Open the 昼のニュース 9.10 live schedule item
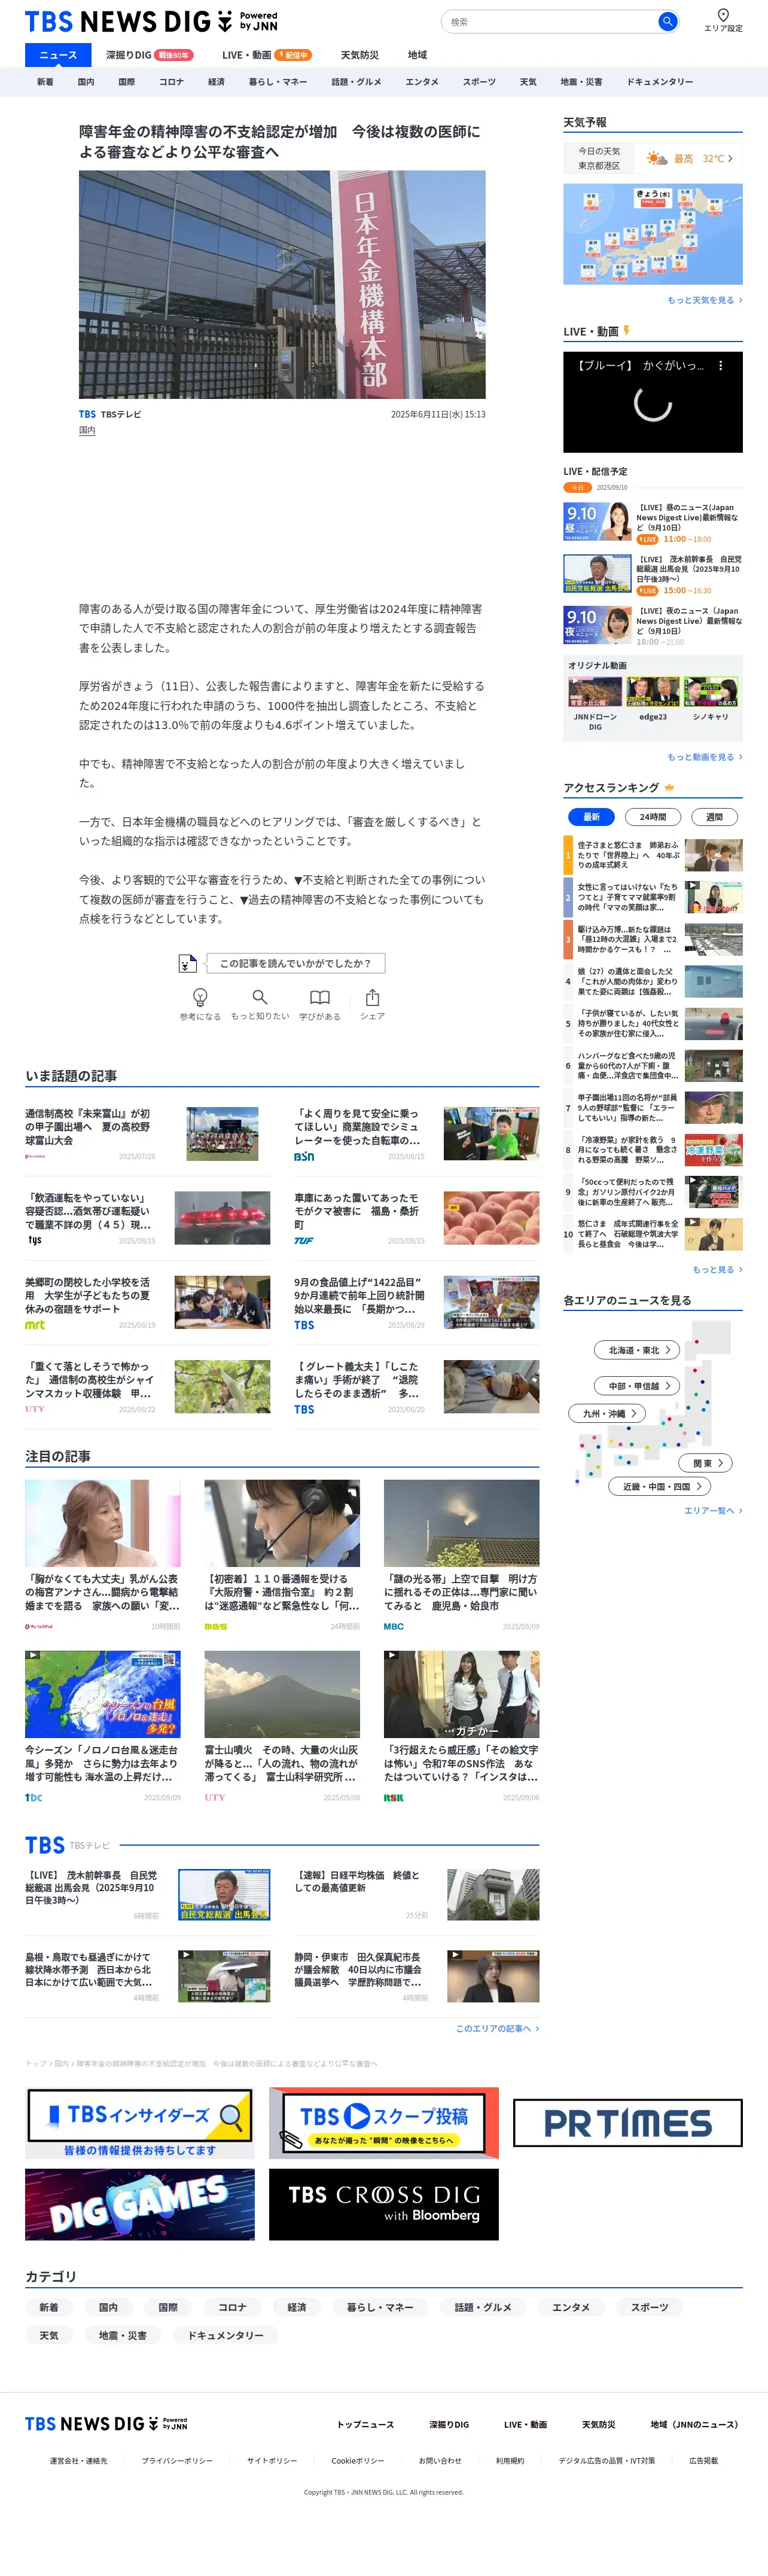This screenshot has height=2576, width=768. pyautogui.click(x=653, y=522)
